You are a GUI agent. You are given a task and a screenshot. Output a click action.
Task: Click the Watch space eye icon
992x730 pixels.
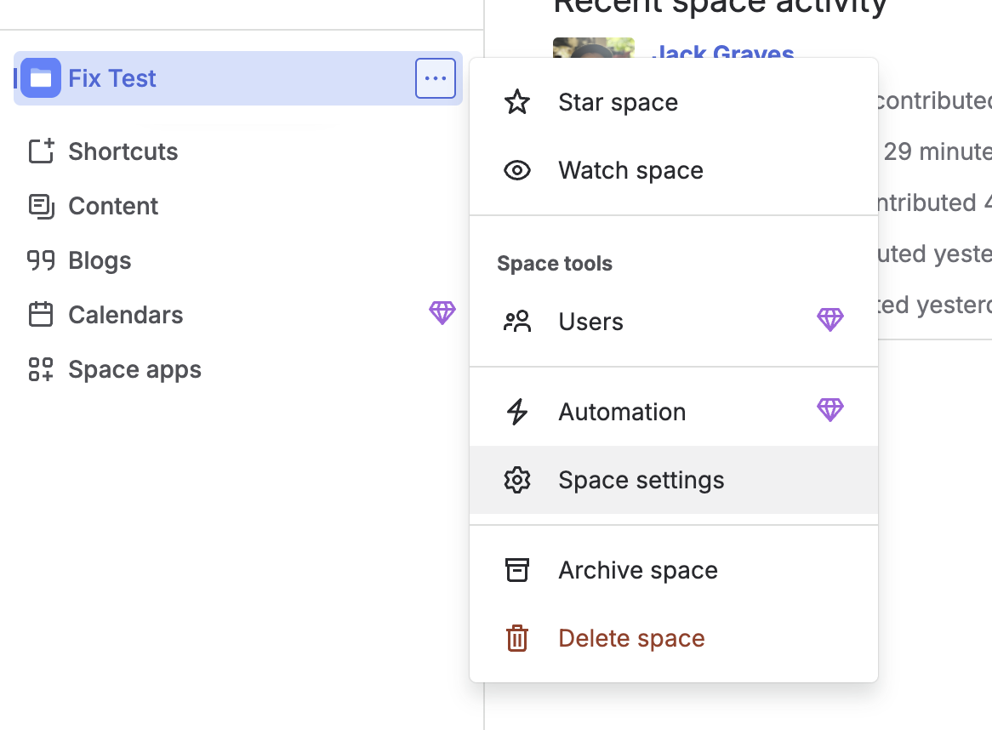(517, 170)
